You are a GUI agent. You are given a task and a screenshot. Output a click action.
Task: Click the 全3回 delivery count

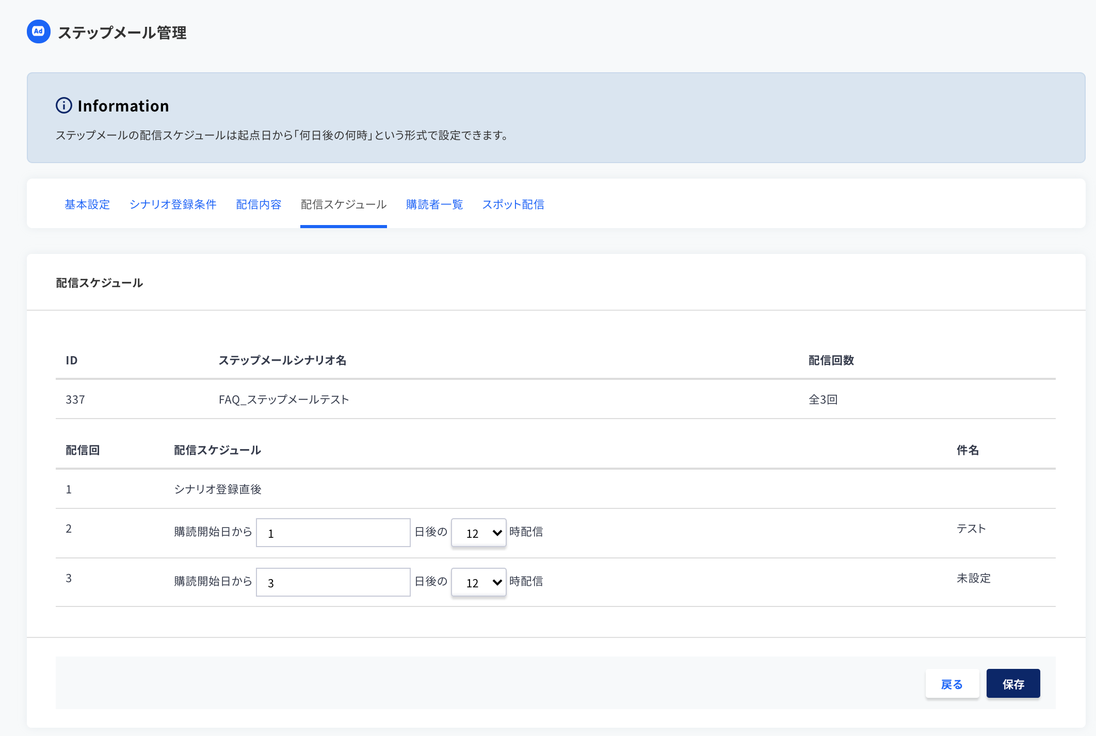pos(823,399)
